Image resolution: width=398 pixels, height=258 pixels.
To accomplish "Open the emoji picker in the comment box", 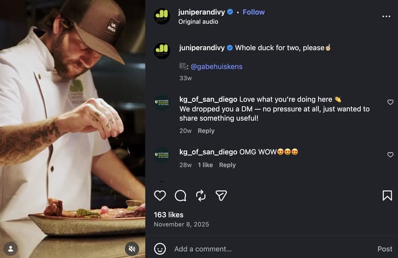I will (x=160, y=249).
